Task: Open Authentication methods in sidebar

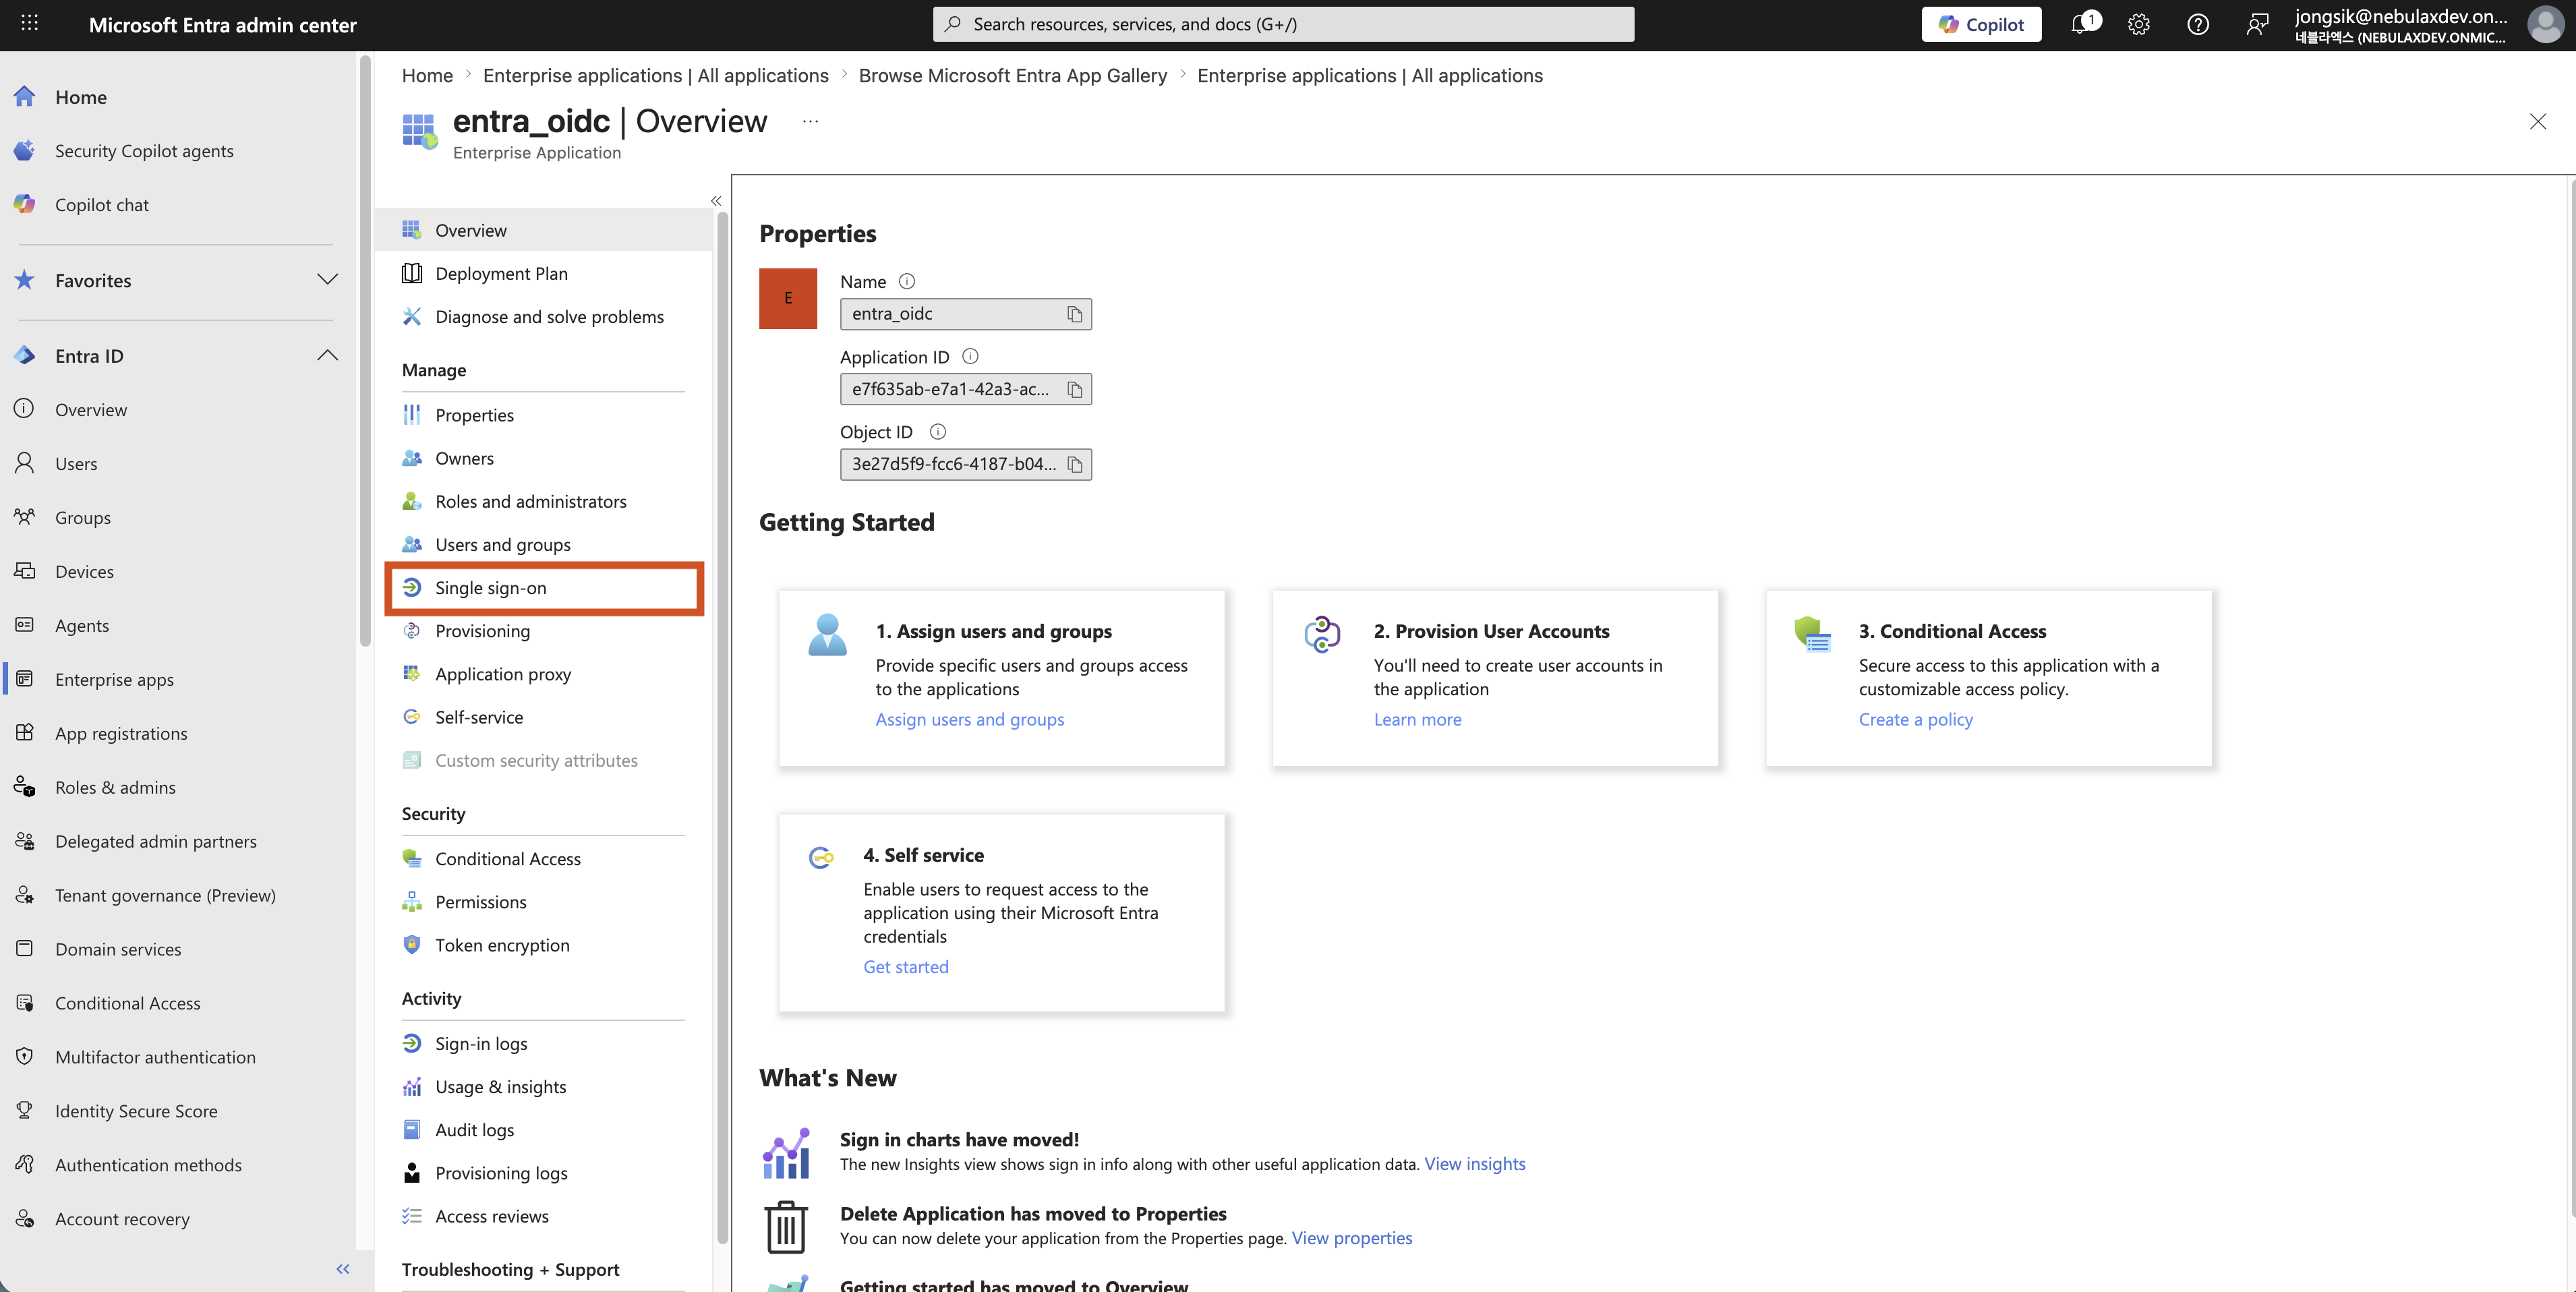Action: pos(148,1165)
